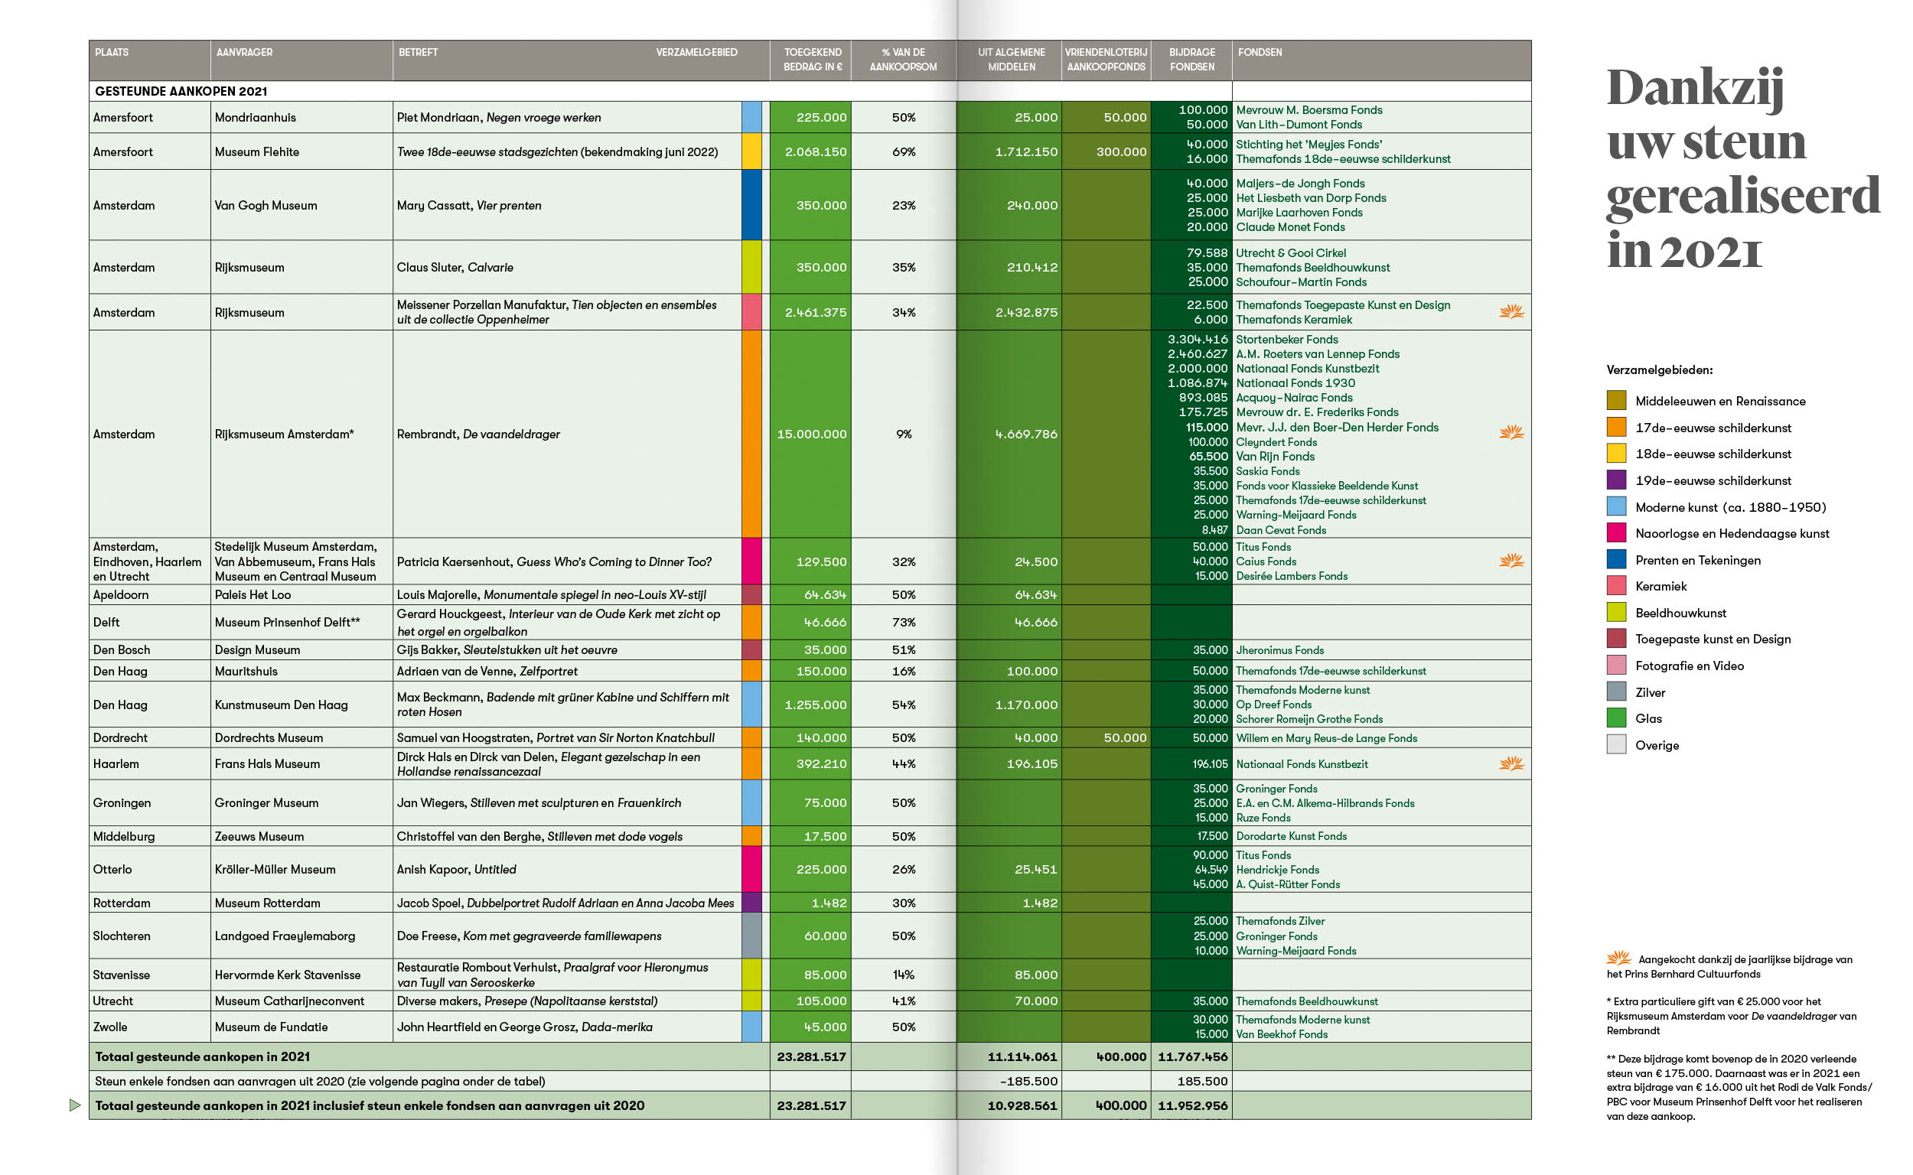Click the Dorodarte Kunst Fonds entry

[x=1291, y=836]
